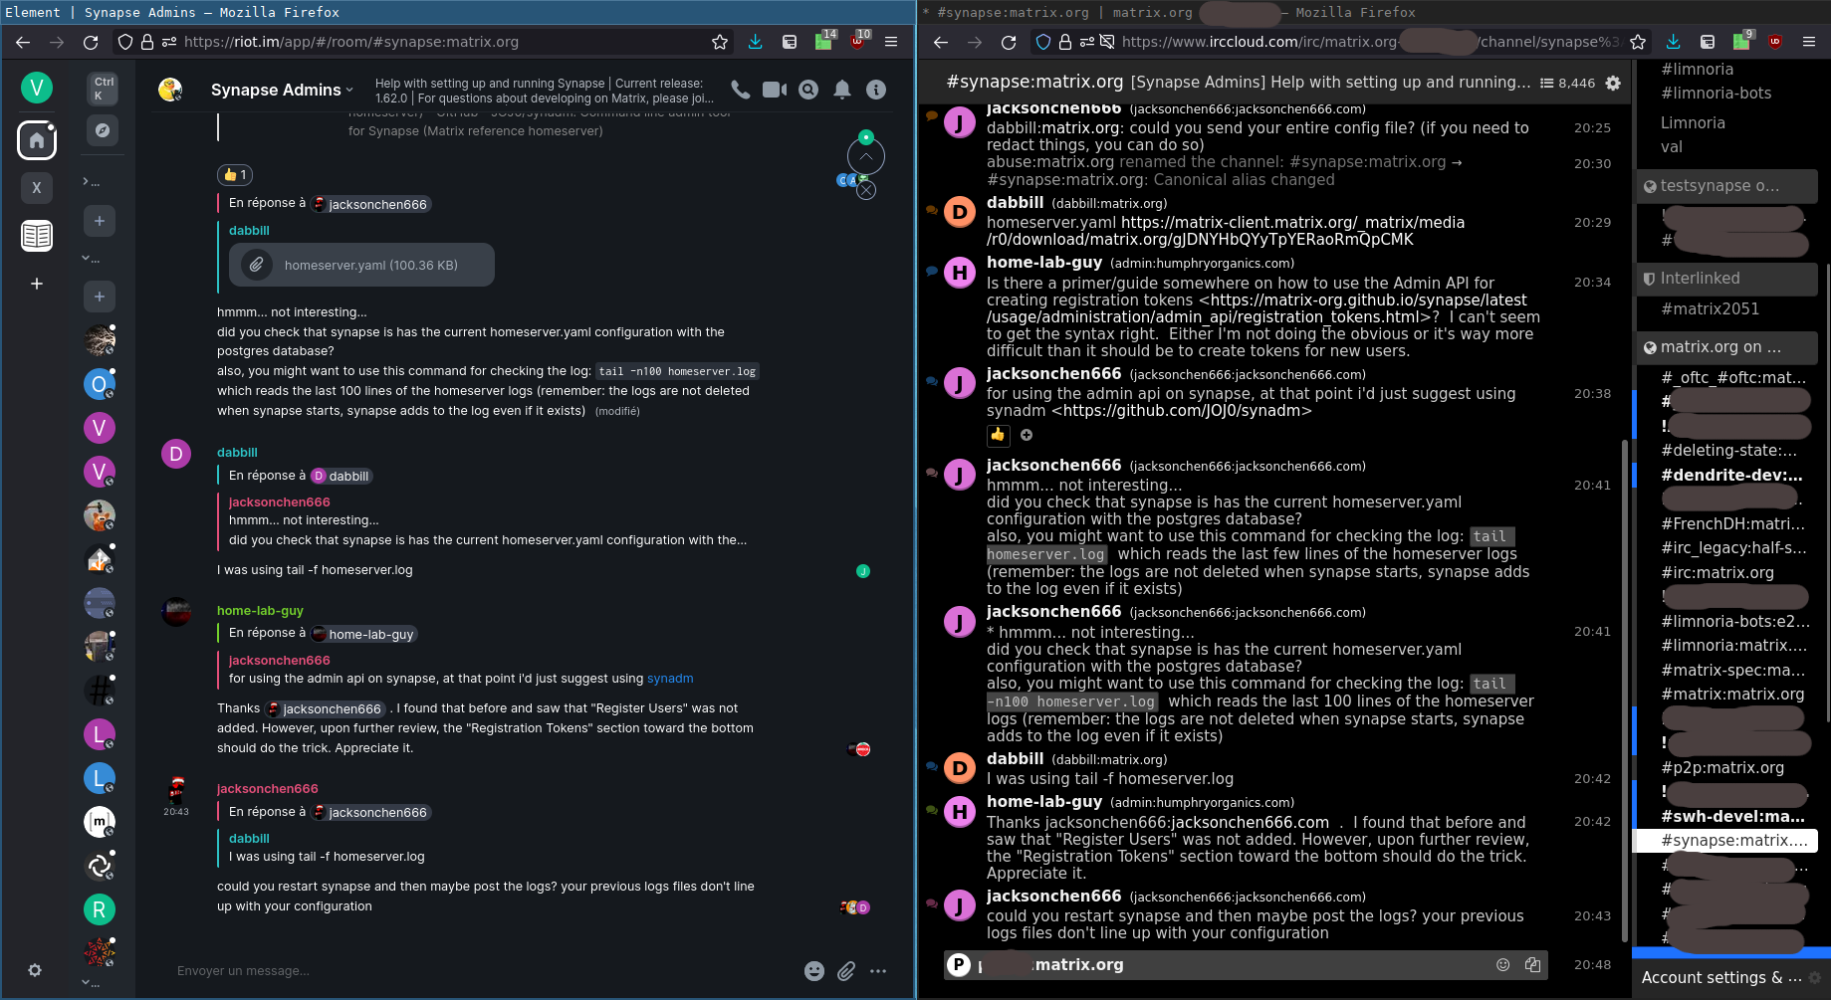Open paste/upload icon in IRCCloud input

pyautogui.click(x=1533, y=964)
